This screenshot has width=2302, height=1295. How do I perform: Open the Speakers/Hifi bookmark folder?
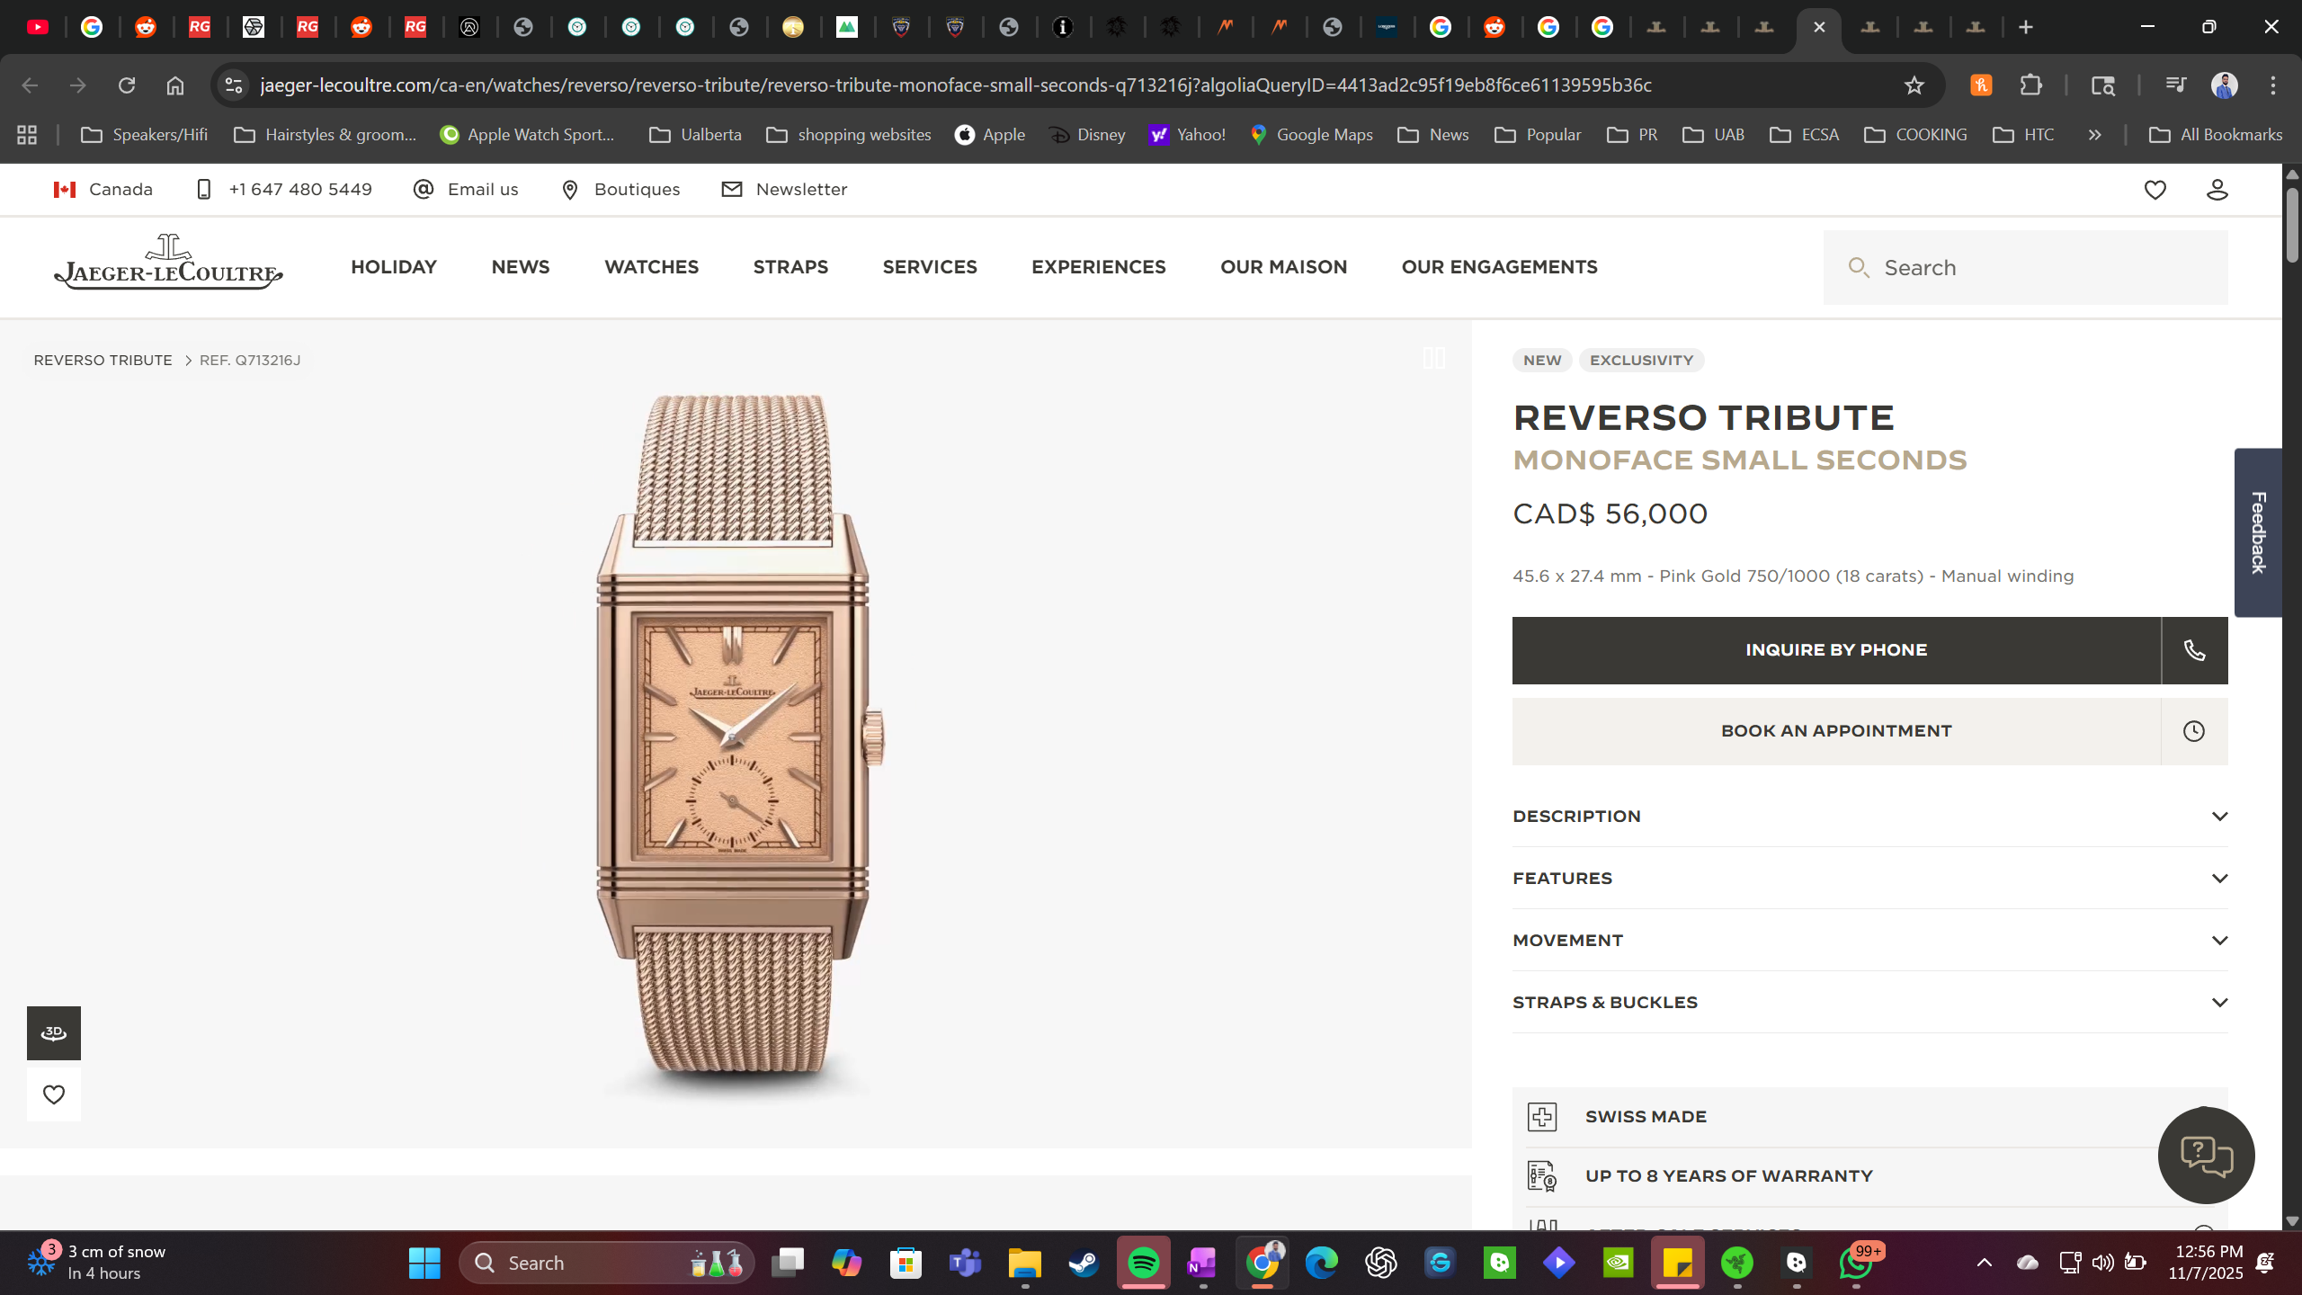click(x=144, y=135)
